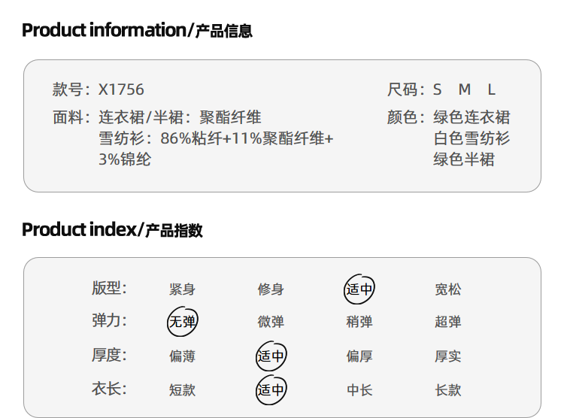Select the 长款 length option
Viewport: 564px width, 418px height.
(x=448, y=390)
